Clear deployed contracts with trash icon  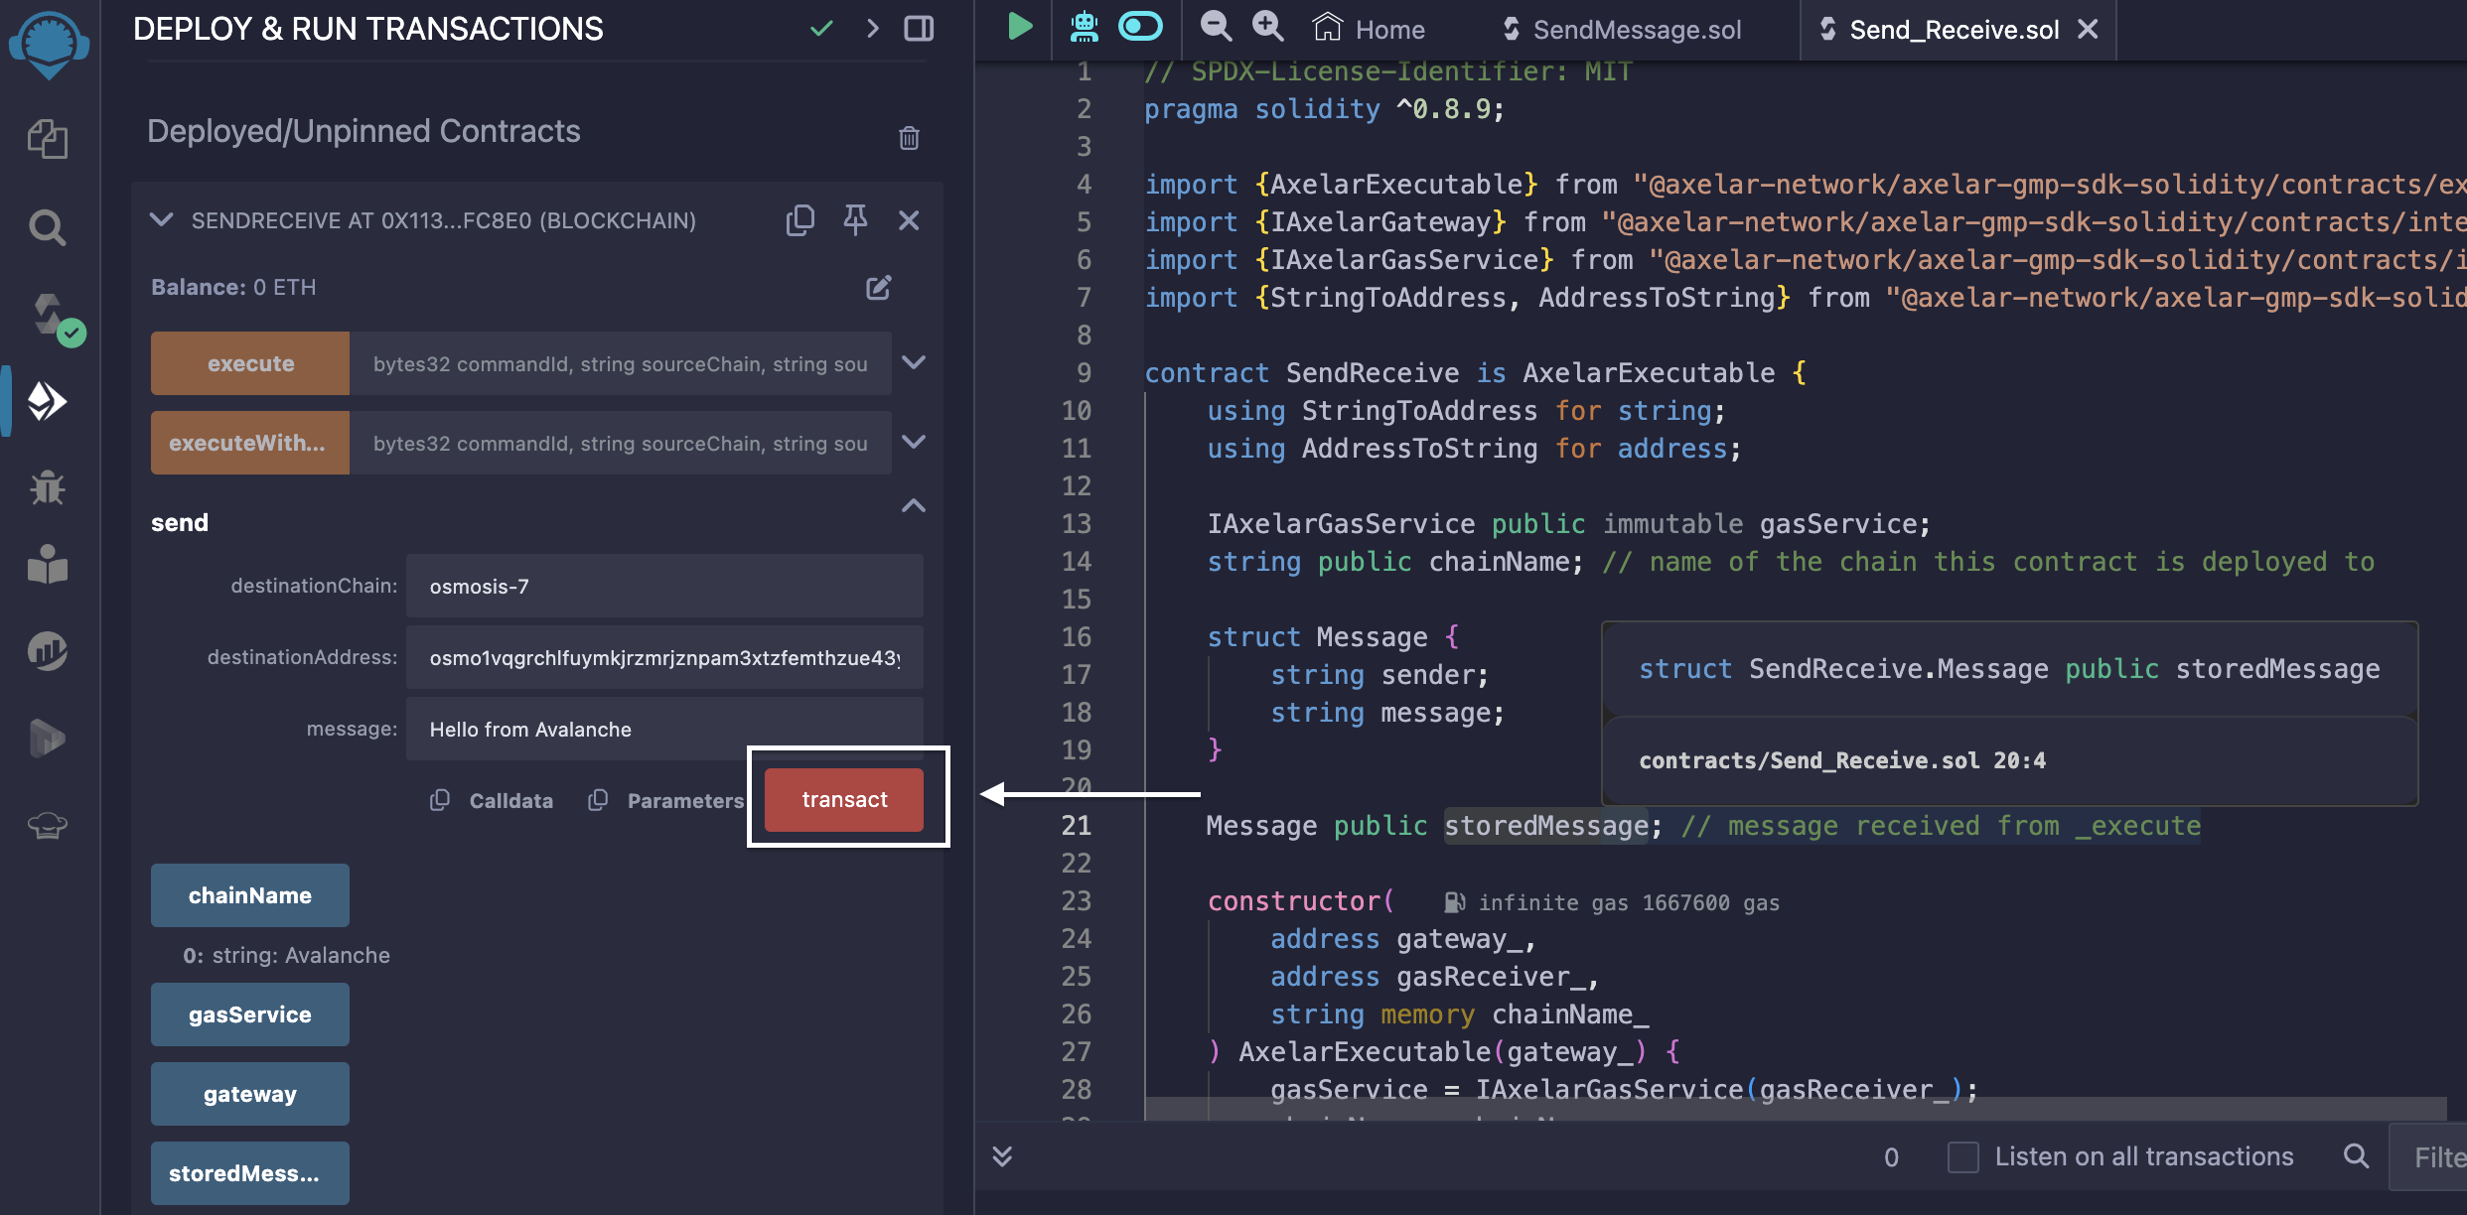coord(909,137)
